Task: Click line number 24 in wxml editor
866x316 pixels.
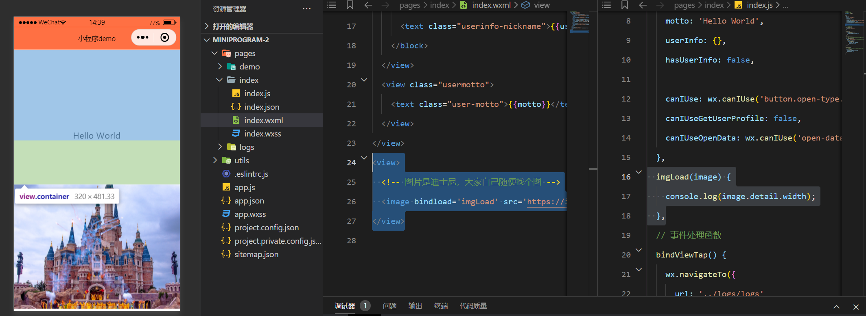Action: (351, 163)
